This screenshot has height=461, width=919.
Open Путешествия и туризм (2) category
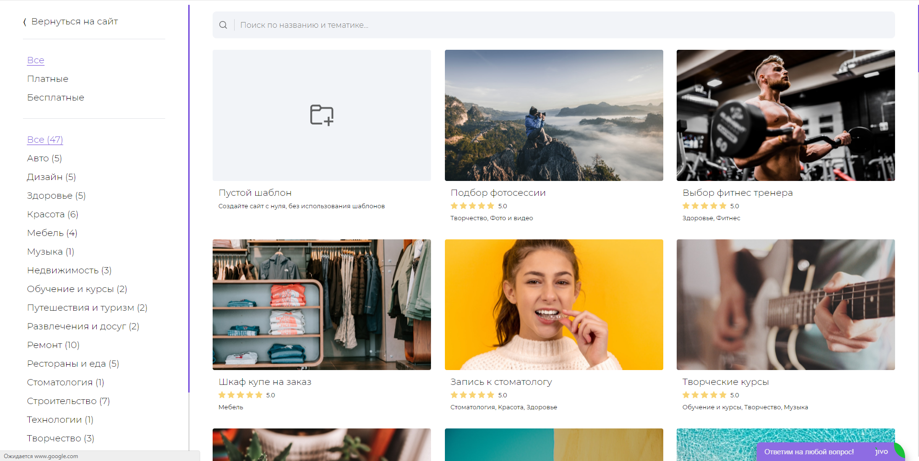point(87,308)
